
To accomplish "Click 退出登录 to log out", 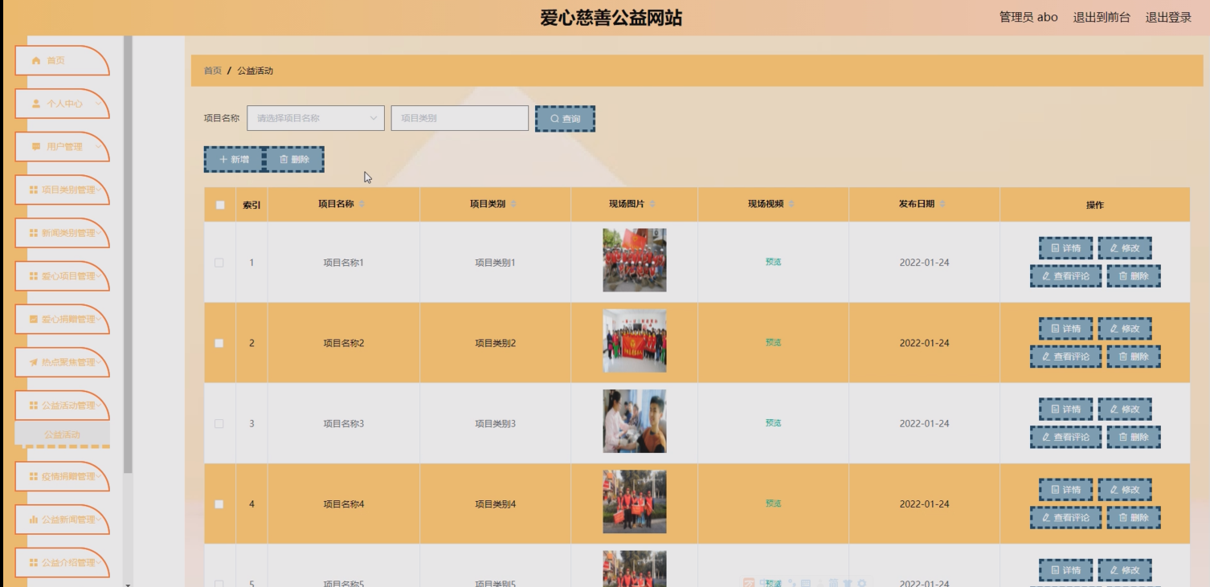I will 1168,17.
